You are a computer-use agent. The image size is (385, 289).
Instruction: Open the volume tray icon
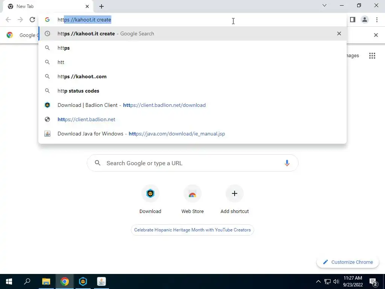click(336, 281)
